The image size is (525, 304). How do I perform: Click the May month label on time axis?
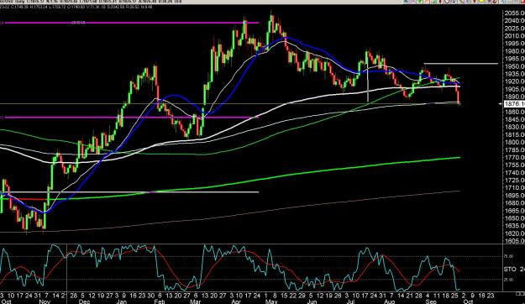click(x=270, y=301)
